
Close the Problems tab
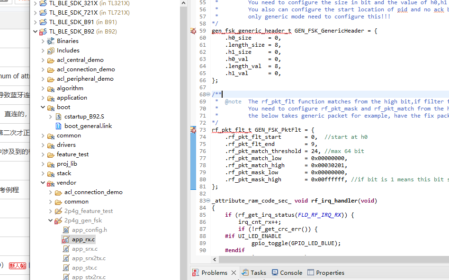click(x=233, y=272)
